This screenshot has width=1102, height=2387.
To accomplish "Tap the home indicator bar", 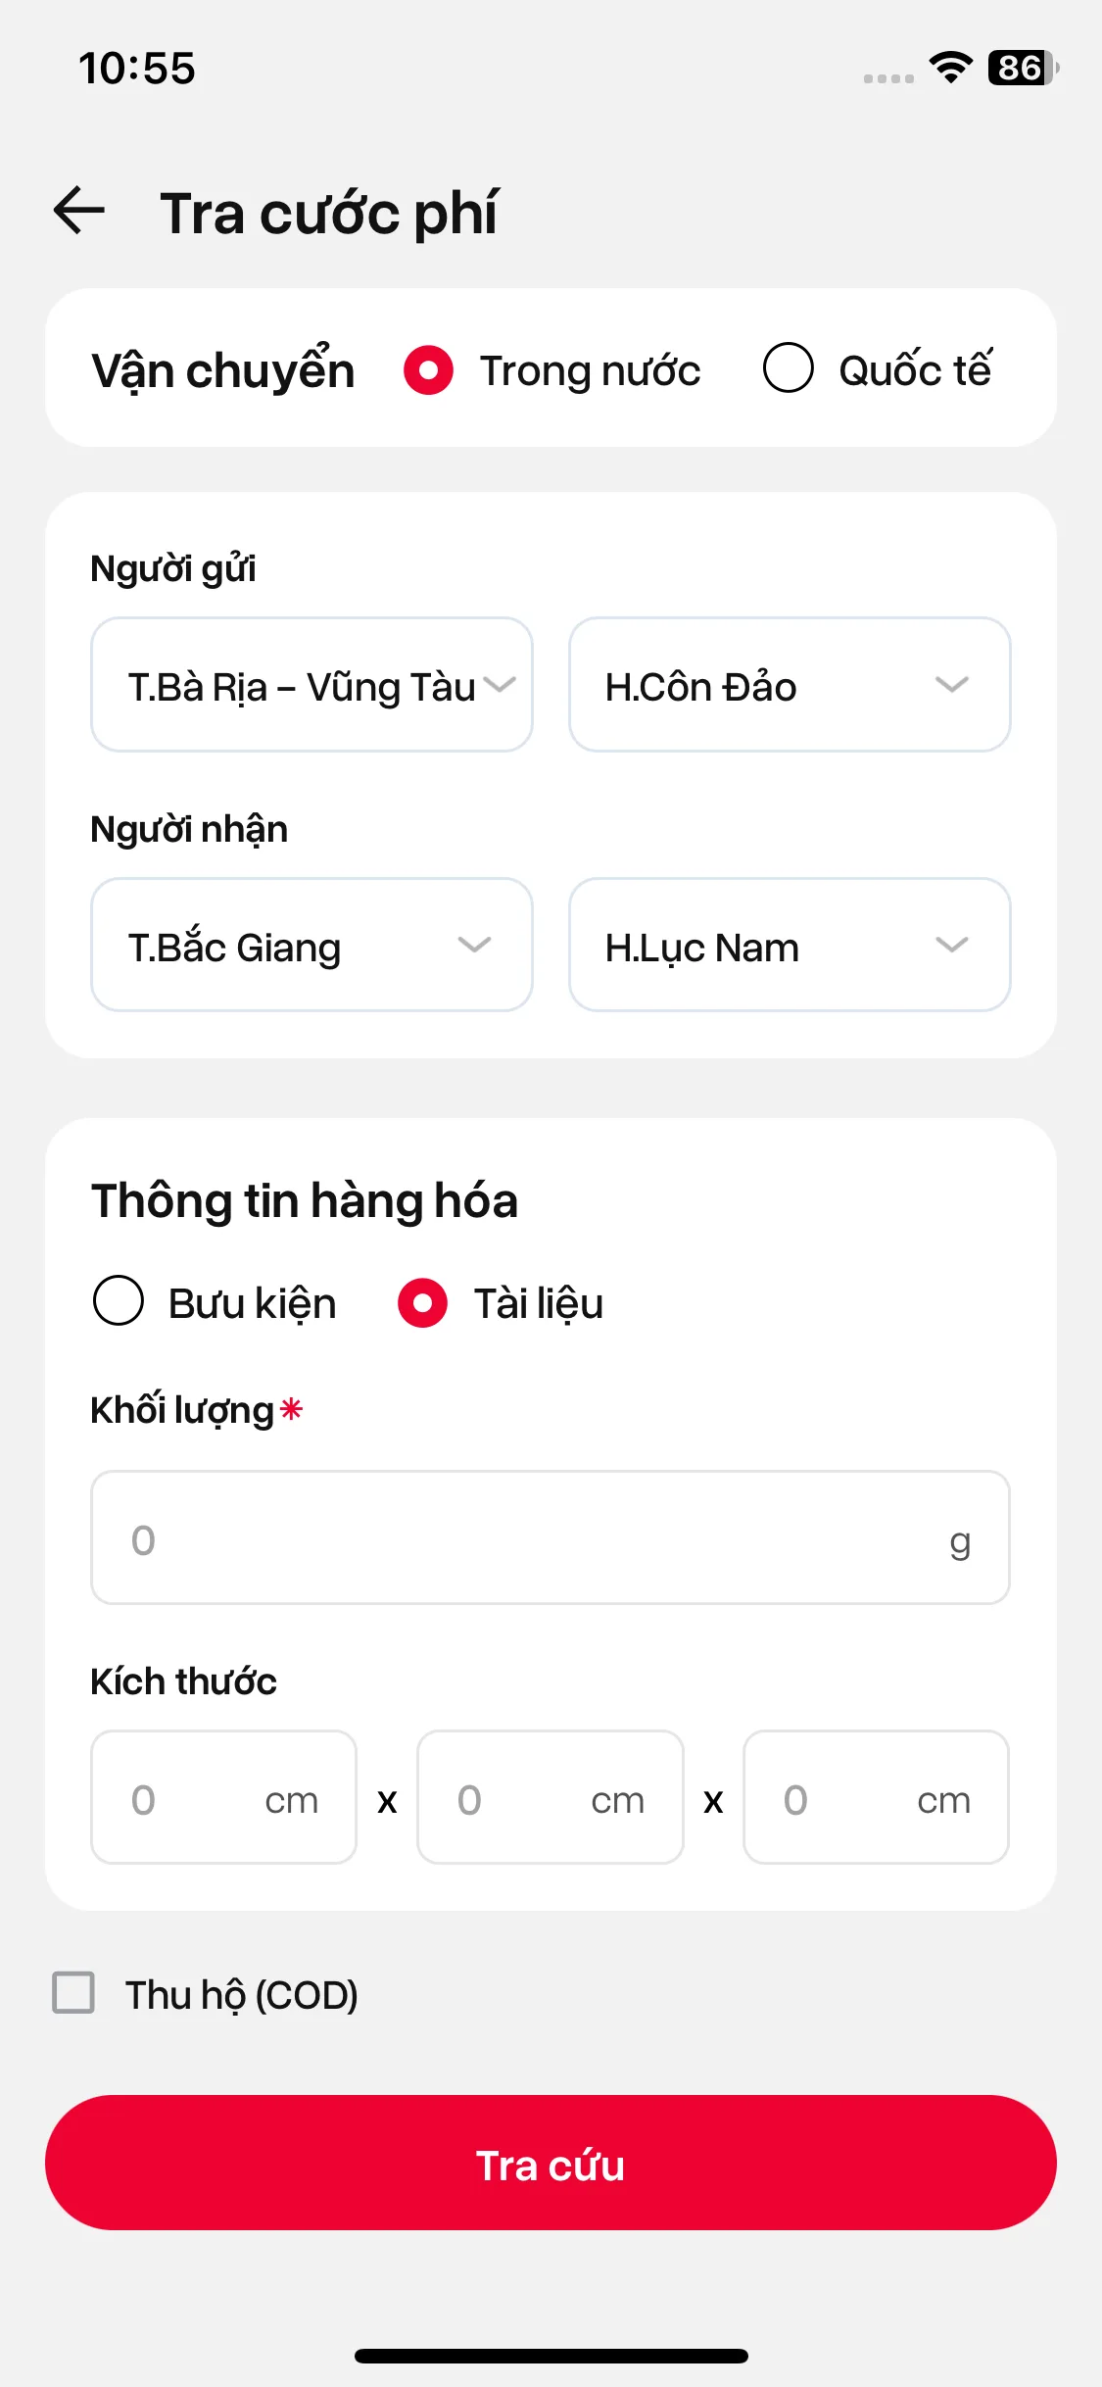I will coord(551,2356).
